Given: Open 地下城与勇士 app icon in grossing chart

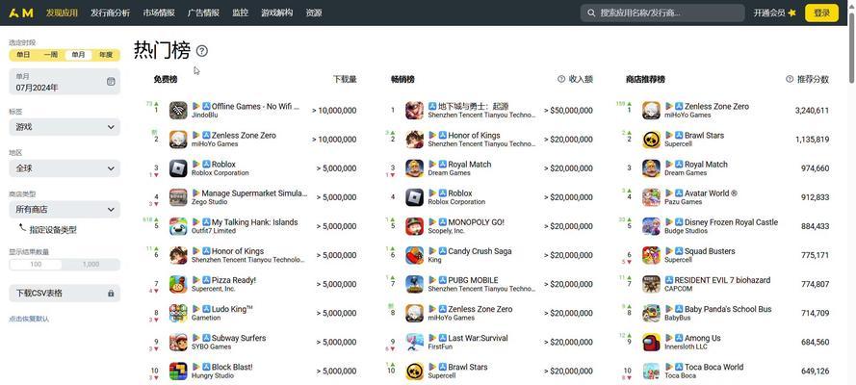Looking at the screenshot, I should click(x=414, y=110).
